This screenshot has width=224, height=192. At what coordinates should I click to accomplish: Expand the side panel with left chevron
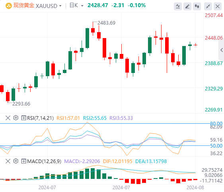pos(222,50)
